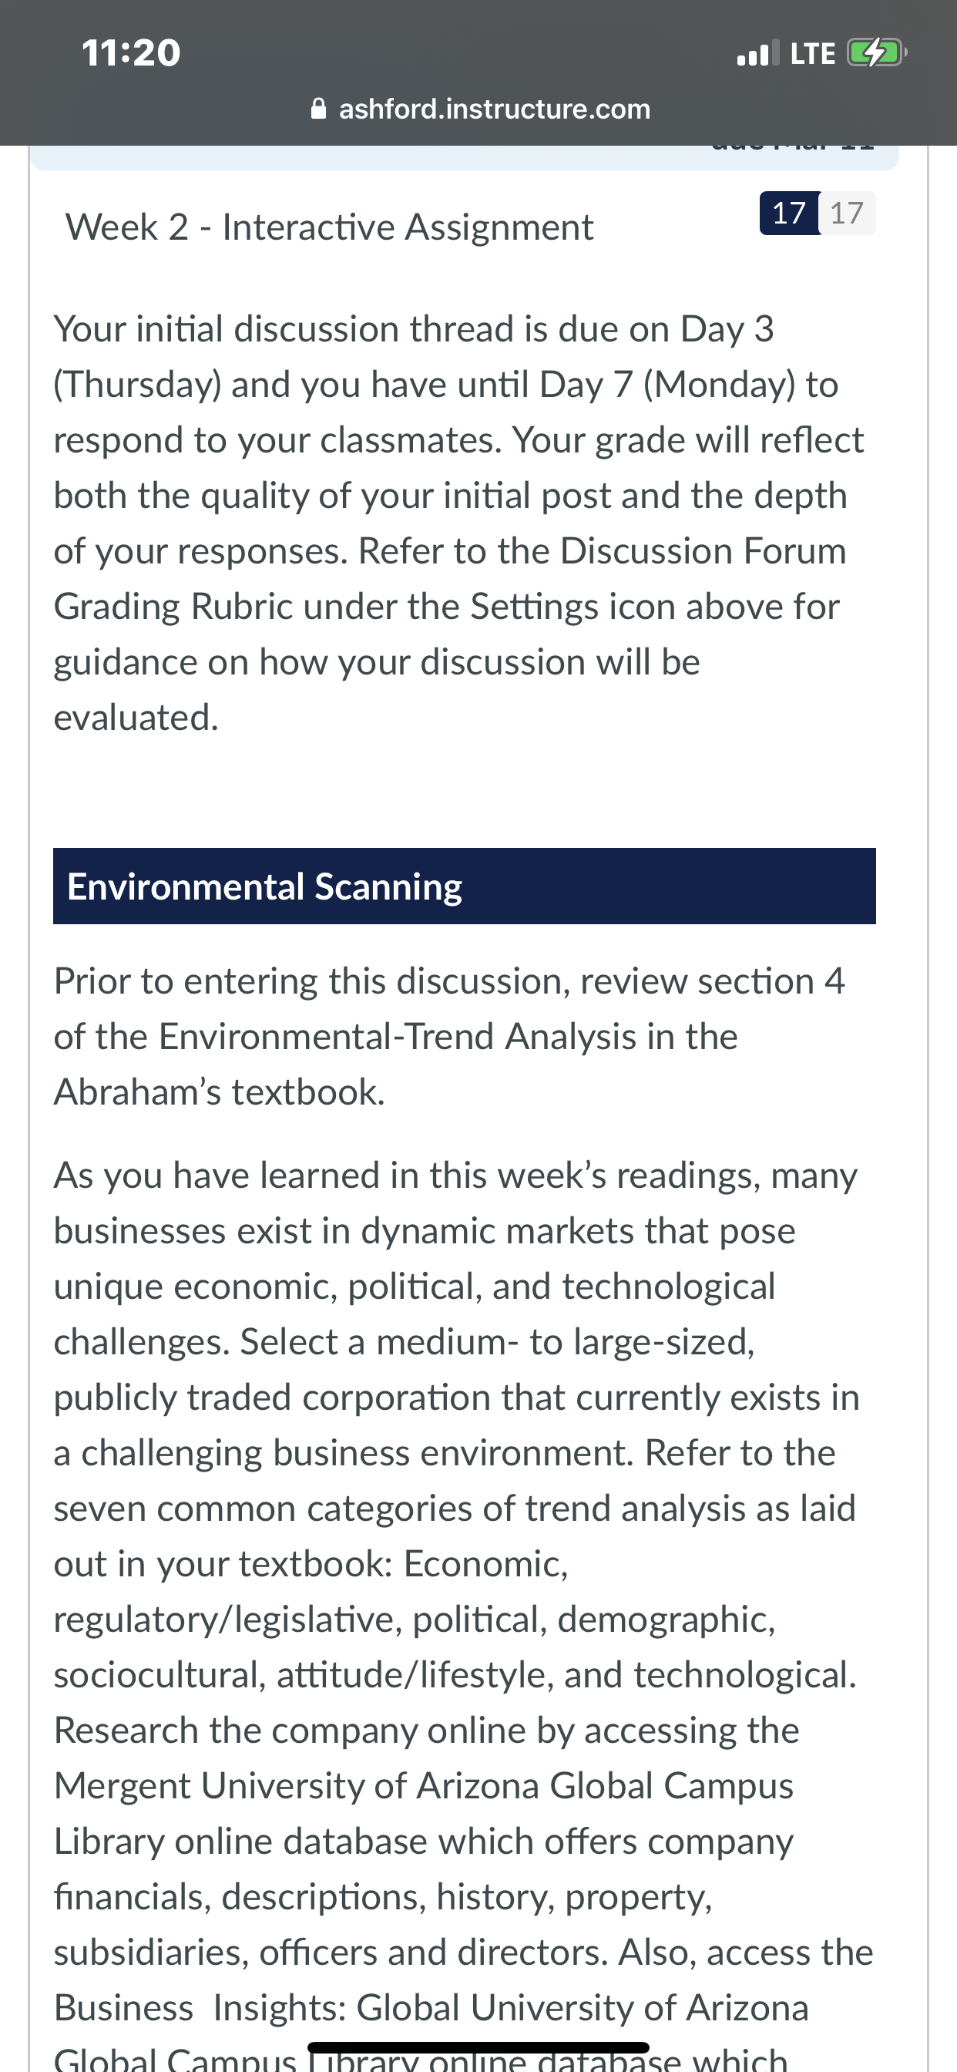Open the ashford.instructure.com address bar

point(480,109)
